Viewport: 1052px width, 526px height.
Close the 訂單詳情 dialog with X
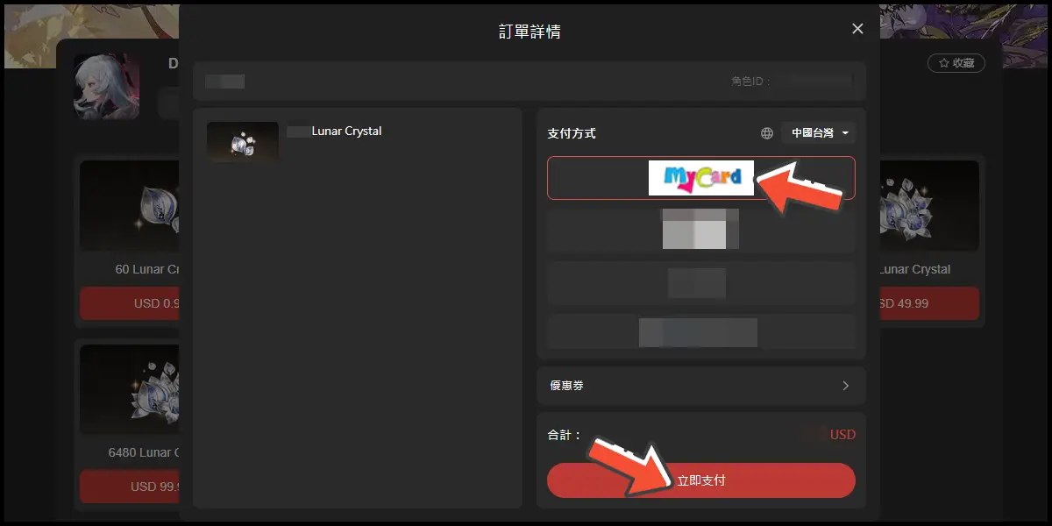pyautogui.click(x=857, y=29)
